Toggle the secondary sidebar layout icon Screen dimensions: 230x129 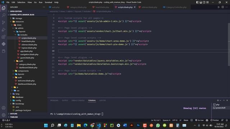204,2
